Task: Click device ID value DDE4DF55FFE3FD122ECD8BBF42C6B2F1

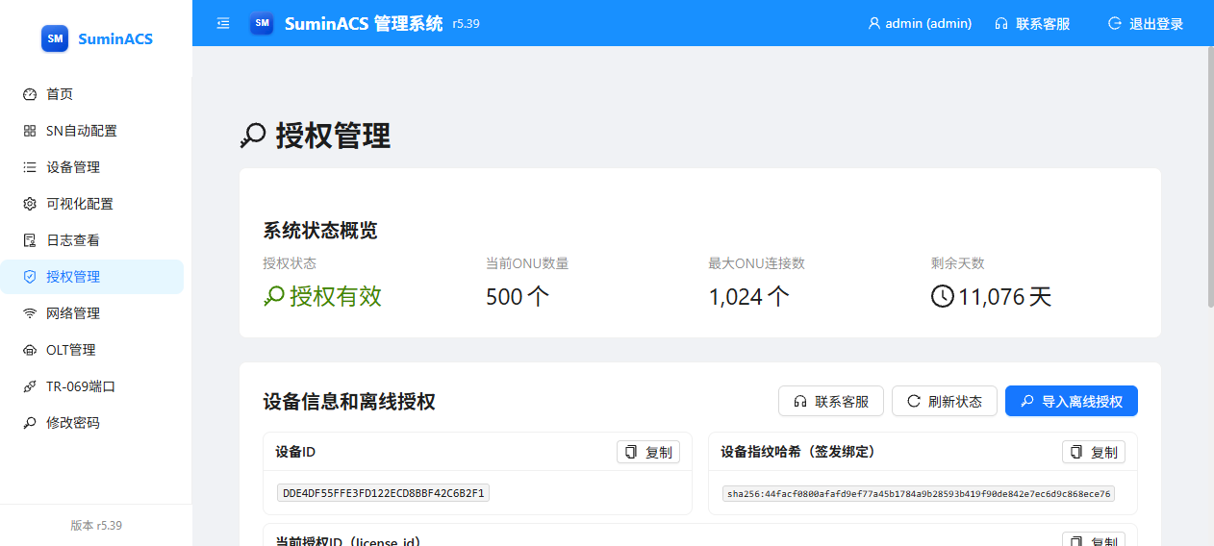Action: pyautogui.click(x=384, y=493)
